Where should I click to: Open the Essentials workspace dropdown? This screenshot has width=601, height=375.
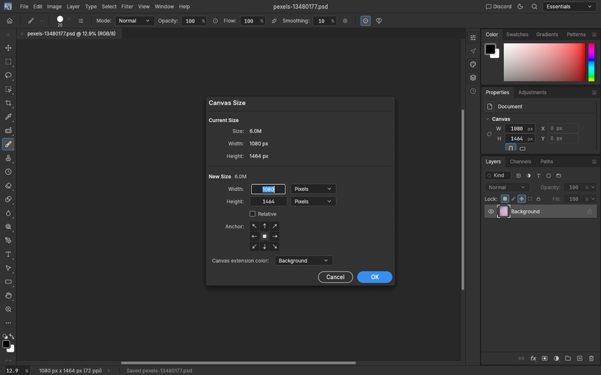click(x=569, y=7)
